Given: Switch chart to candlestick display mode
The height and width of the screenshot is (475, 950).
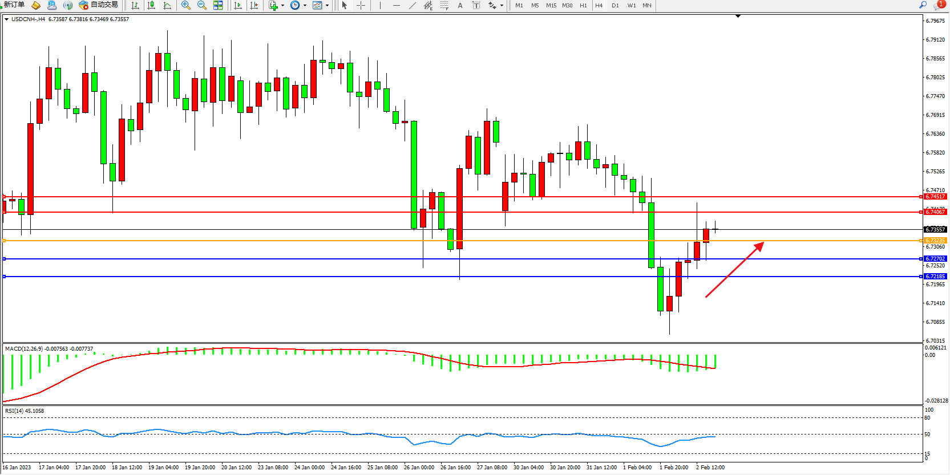Looking at the screenshot, I should (x=151, y=5).
